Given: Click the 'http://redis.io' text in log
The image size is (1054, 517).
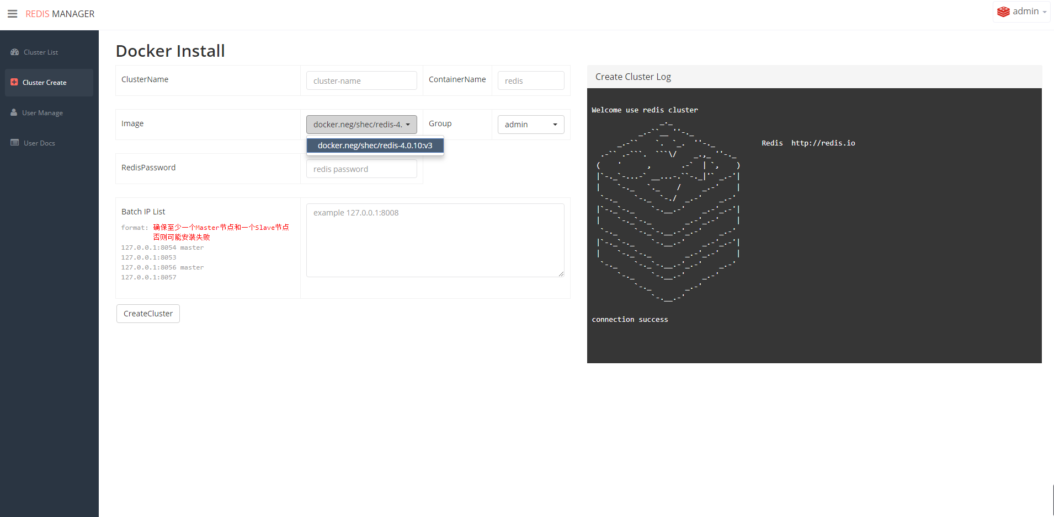Looking at the screenshot, I should (823, 143).
